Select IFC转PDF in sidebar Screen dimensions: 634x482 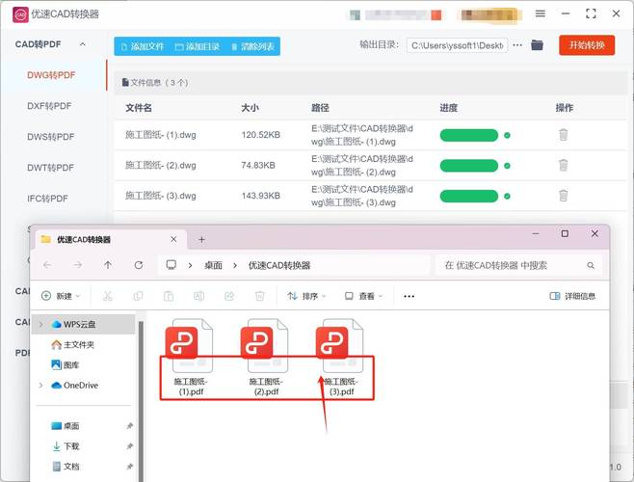[x=47, y=199]
